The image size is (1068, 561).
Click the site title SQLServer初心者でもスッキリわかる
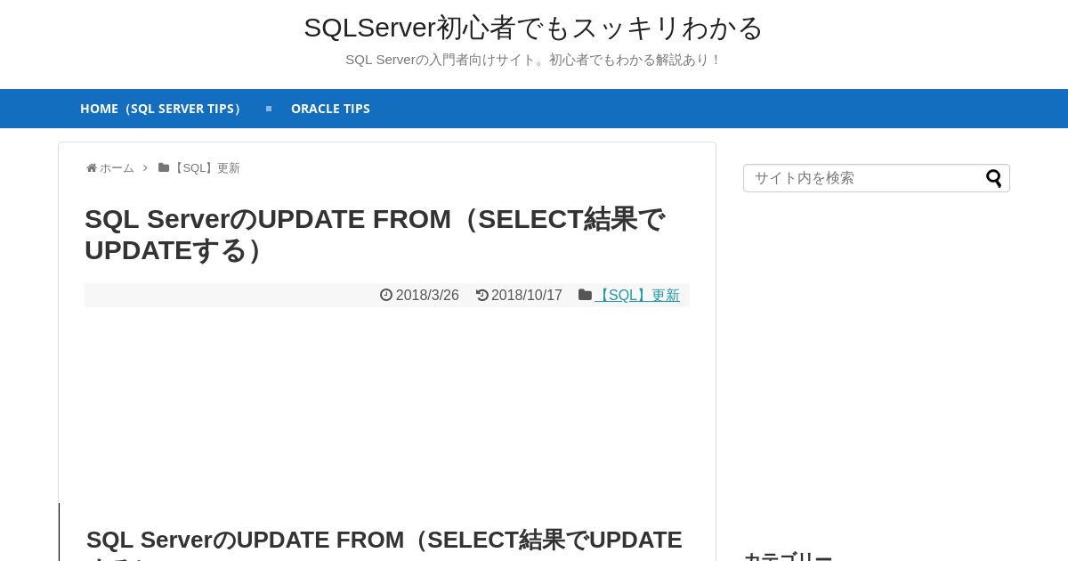coord(534,28)
